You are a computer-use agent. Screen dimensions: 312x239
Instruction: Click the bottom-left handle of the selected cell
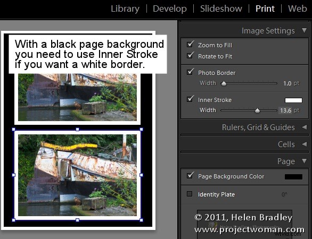pos(13,220)
